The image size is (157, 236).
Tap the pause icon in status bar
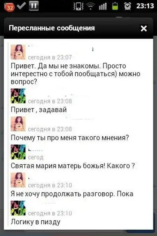(33, 6)
